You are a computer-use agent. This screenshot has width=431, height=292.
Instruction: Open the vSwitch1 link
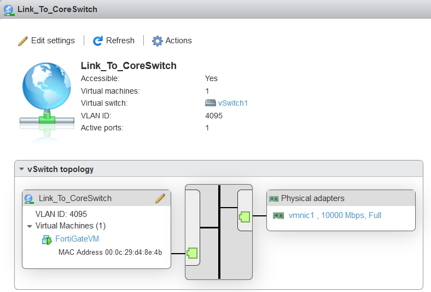point(233,103)
